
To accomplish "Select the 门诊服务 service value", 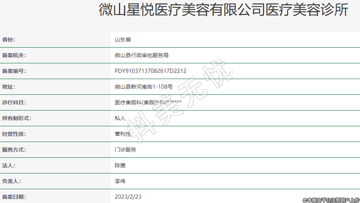I will 126,150.
